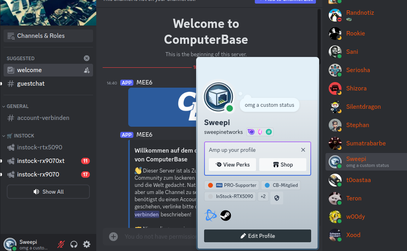Click the Edit Profile button

pos(258,236)
